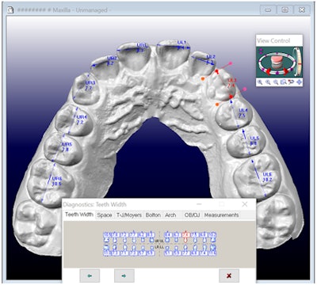Screen dimensions: 317x285
Task: Click the lower pink handle point near UL3
Action: pyautogui.click(x=245, y=89)
